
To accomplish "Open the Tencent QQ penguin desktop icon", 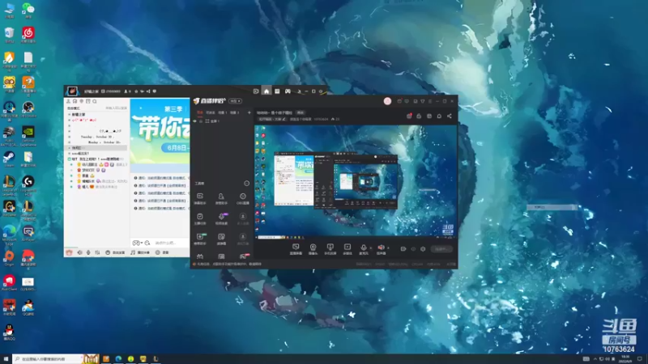I will [x=9, y=332].
